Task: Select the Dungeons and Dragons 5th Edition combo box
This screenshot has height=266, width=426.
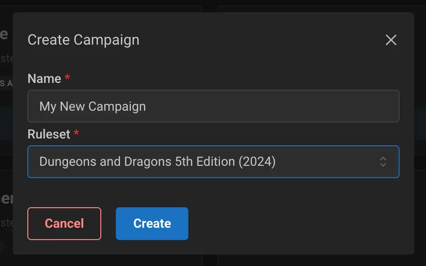Action: (x=213, y=162)
